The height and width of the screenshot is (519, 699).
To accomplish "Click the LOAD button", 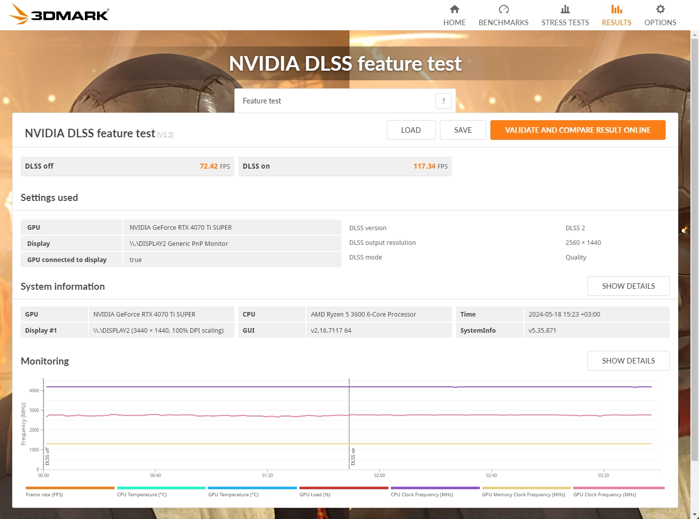I will pyautogui.click(x=411, y=130).
